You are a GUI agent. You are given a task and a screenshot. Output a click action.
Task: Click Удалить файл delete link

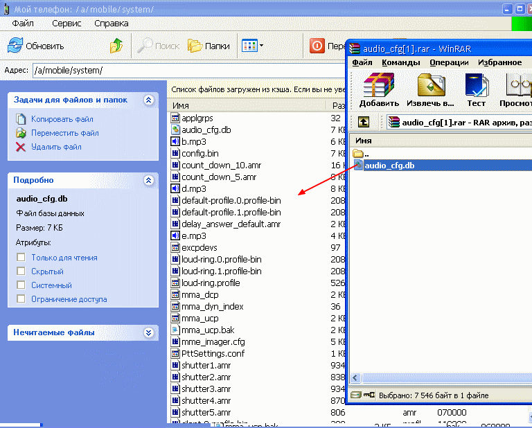coord(56,147)
